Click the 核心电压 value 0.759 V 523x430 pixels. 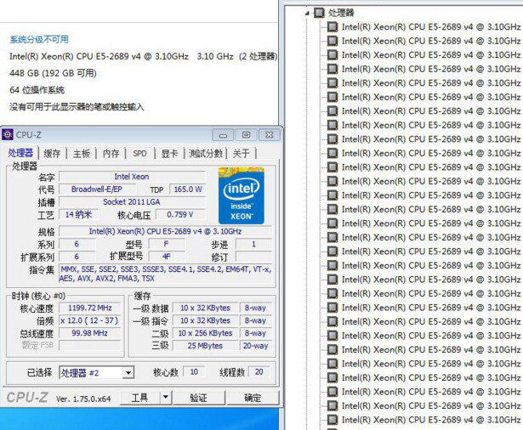[x=180, y=215]
